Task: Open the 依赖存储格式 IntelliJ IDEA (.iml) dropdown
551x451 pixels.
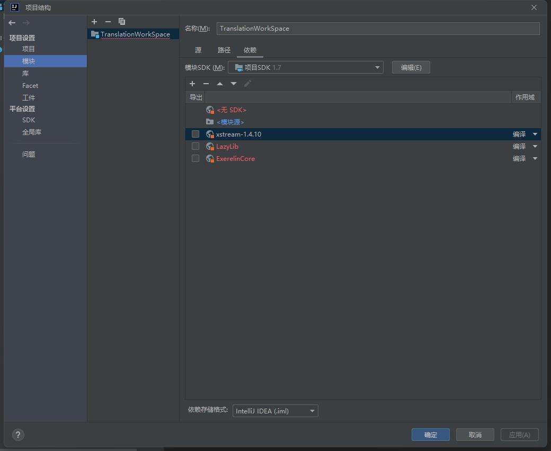Action: click(x=275, y=411)
